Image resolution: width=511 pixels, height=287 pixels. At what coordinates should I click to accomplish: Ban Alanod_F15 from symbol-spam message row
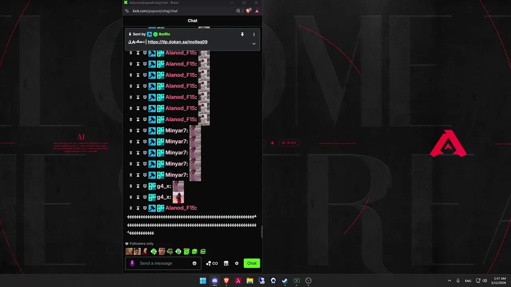click(145, 208)
